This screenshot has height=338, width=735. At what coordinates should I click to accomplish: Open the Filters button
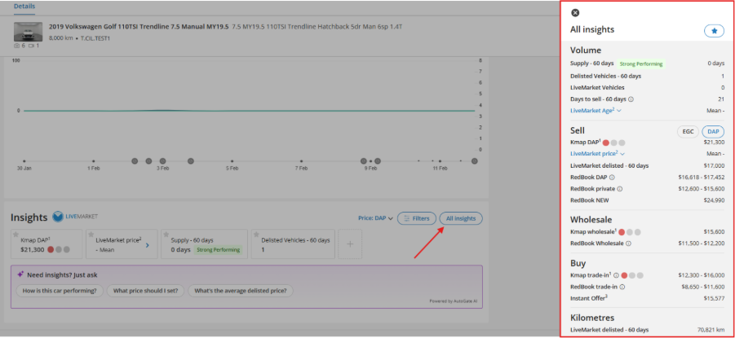[x=416, y=218]
